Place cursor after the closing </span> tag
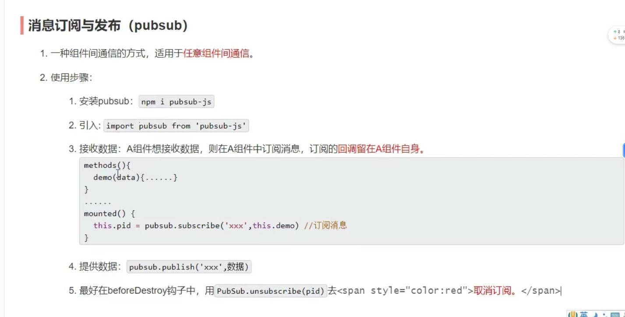Screen dimensions: 625x317 (561, 291)
